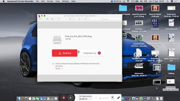Viewport: 180px width, 101px height.
Task: Open the window title dropdown chevron
Action: [96, 16]
